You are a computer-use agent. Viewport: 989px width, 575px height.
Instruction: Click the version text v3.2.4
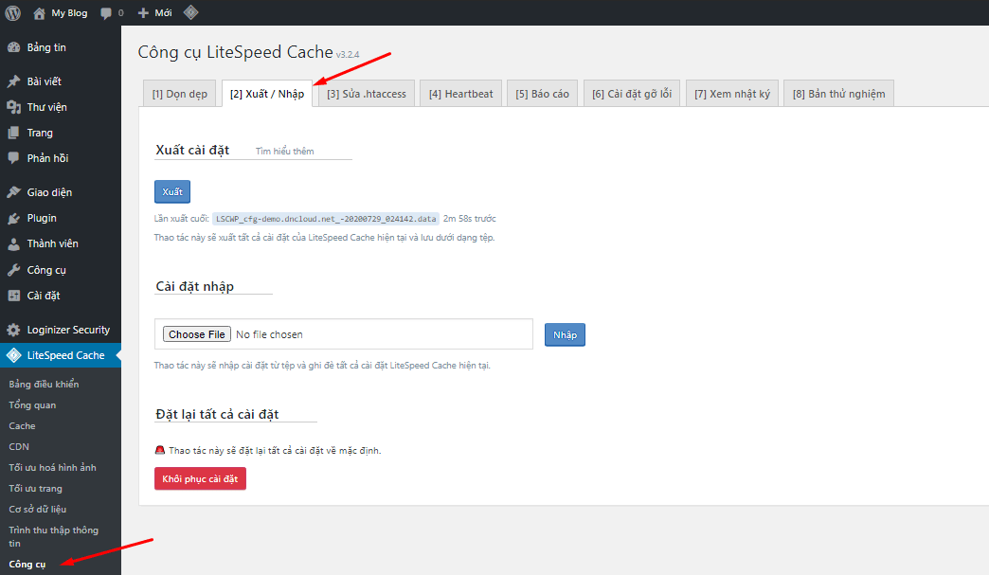(x=348, y=55)
